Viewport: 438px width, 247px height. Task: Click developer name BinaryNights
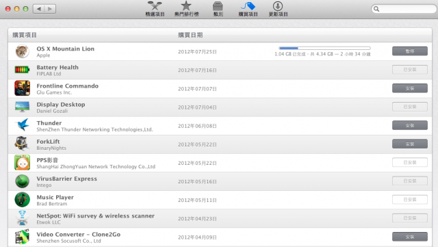[51, 148]
